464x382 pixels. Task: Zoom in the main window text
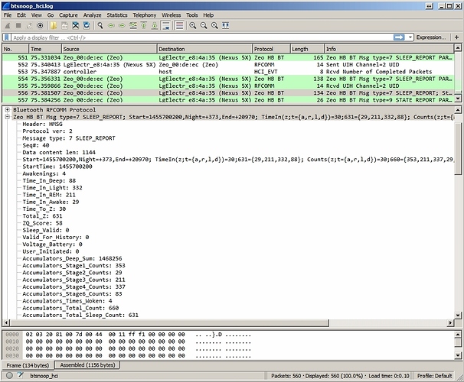tap(193, 26)
